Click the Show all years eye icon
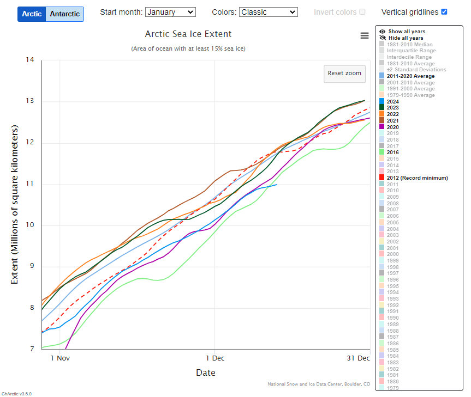This screenshot has height=397, width=471. 382,32
